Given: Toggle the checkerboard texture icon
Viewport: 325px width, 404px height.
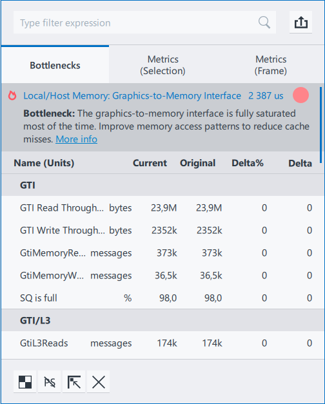Looking at the screenshot, I should point(25,382).
